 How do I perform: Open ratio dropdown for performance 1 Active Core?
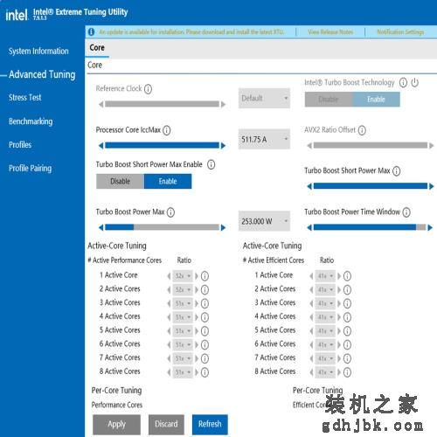[x=183, y=276]
